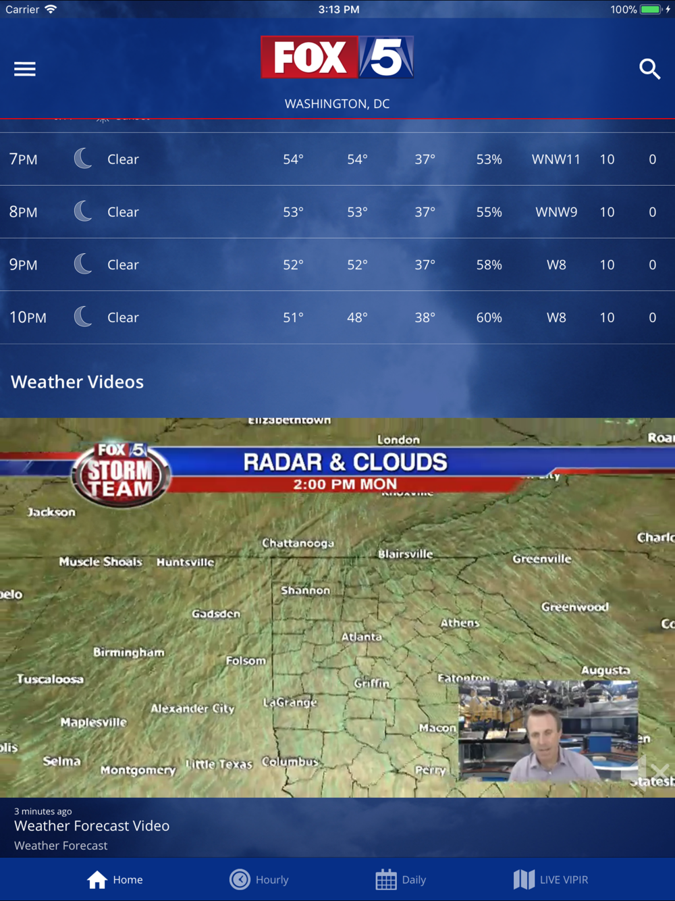
Task: Open the hamburger menu
Action: coord(25,69)
